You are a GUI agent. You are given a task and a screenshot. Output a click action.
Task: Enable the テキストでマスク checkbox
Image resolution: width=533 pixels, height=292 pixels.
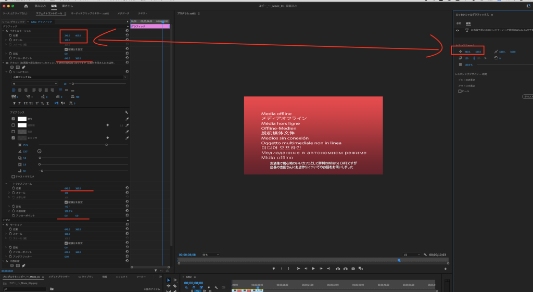click(x=13, y=177)
